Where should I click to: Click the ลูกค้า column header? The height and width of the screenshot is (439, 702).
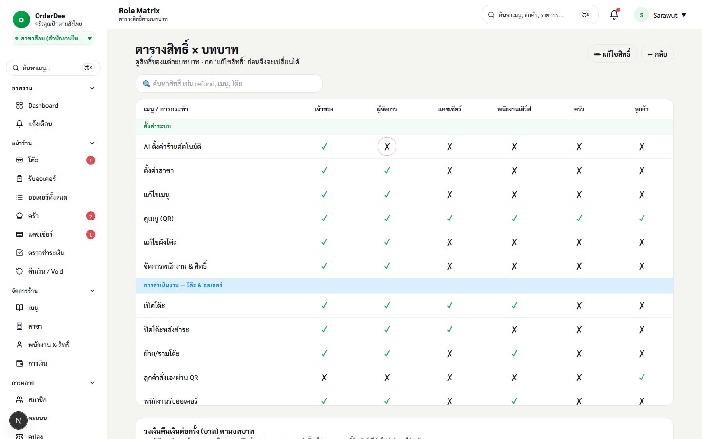[x=642, y=109]
